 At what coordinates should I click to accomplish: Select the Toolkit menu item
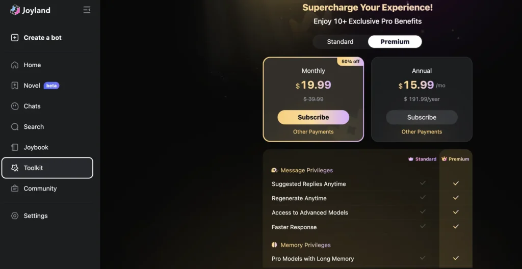click(x=47, y=168)
